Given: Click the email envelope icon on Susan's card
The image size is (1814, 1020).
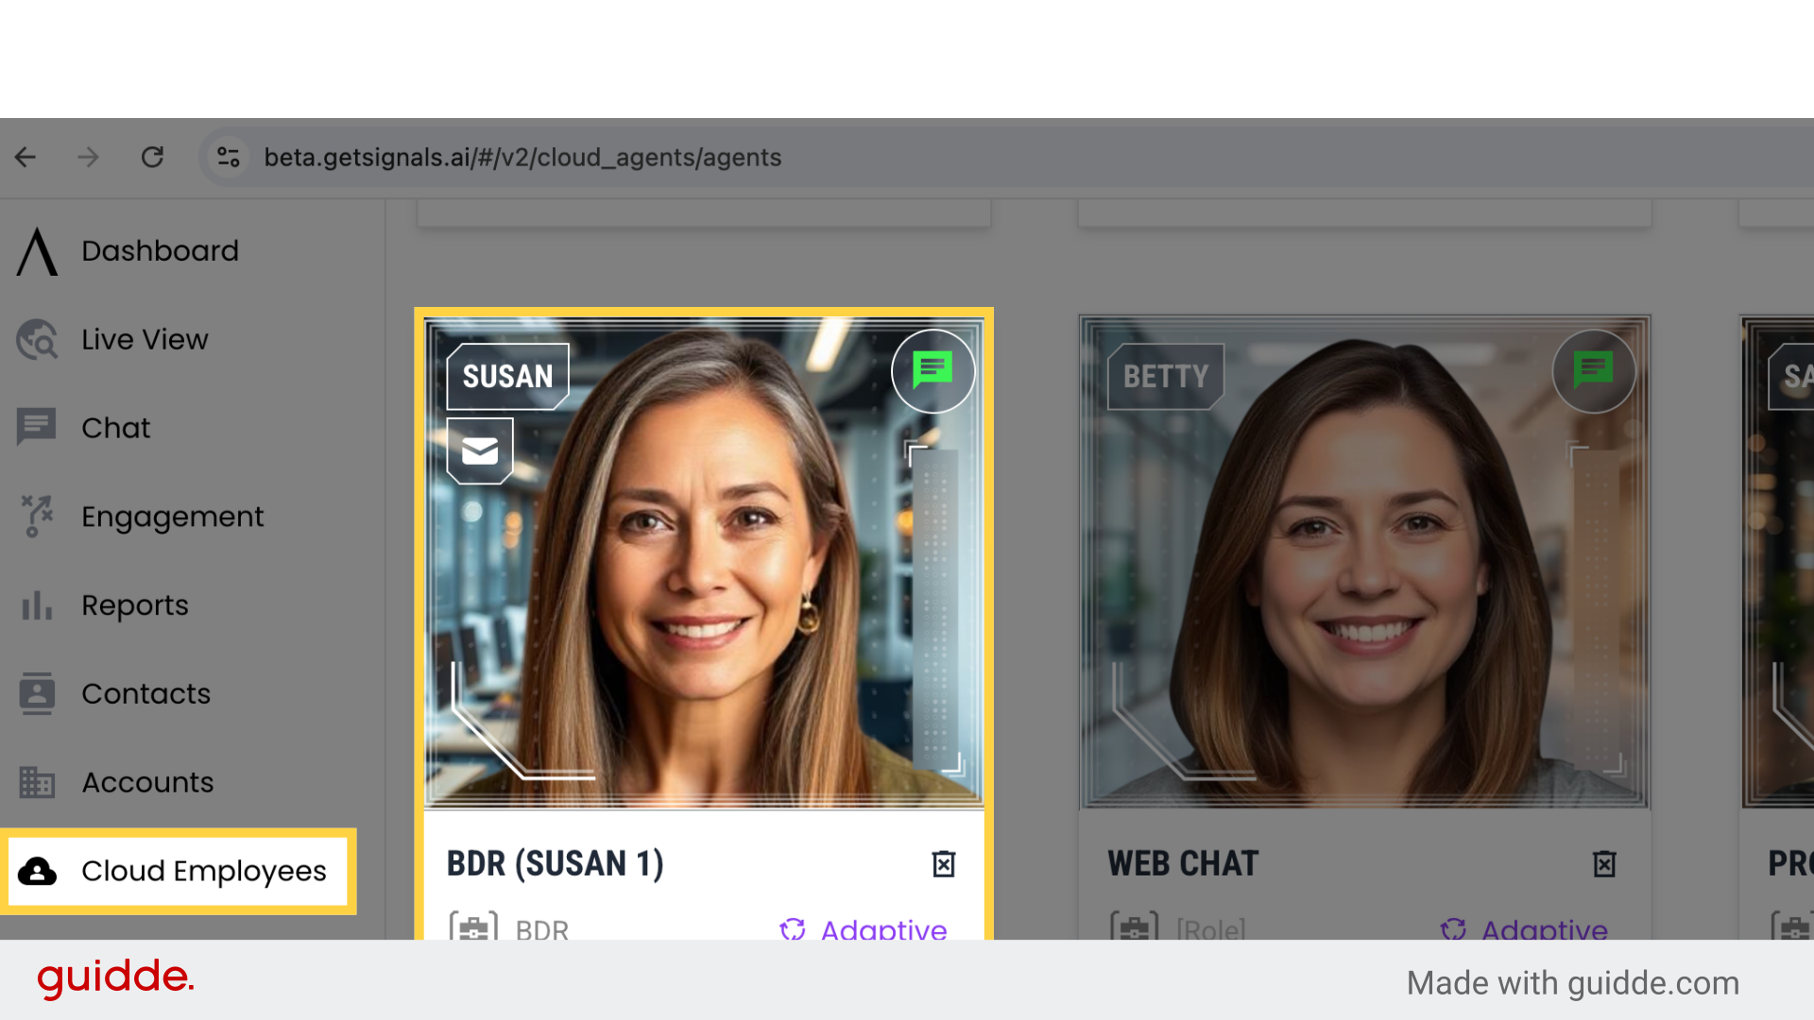Looking at the screenshot, I should click(x=480, y=451).
